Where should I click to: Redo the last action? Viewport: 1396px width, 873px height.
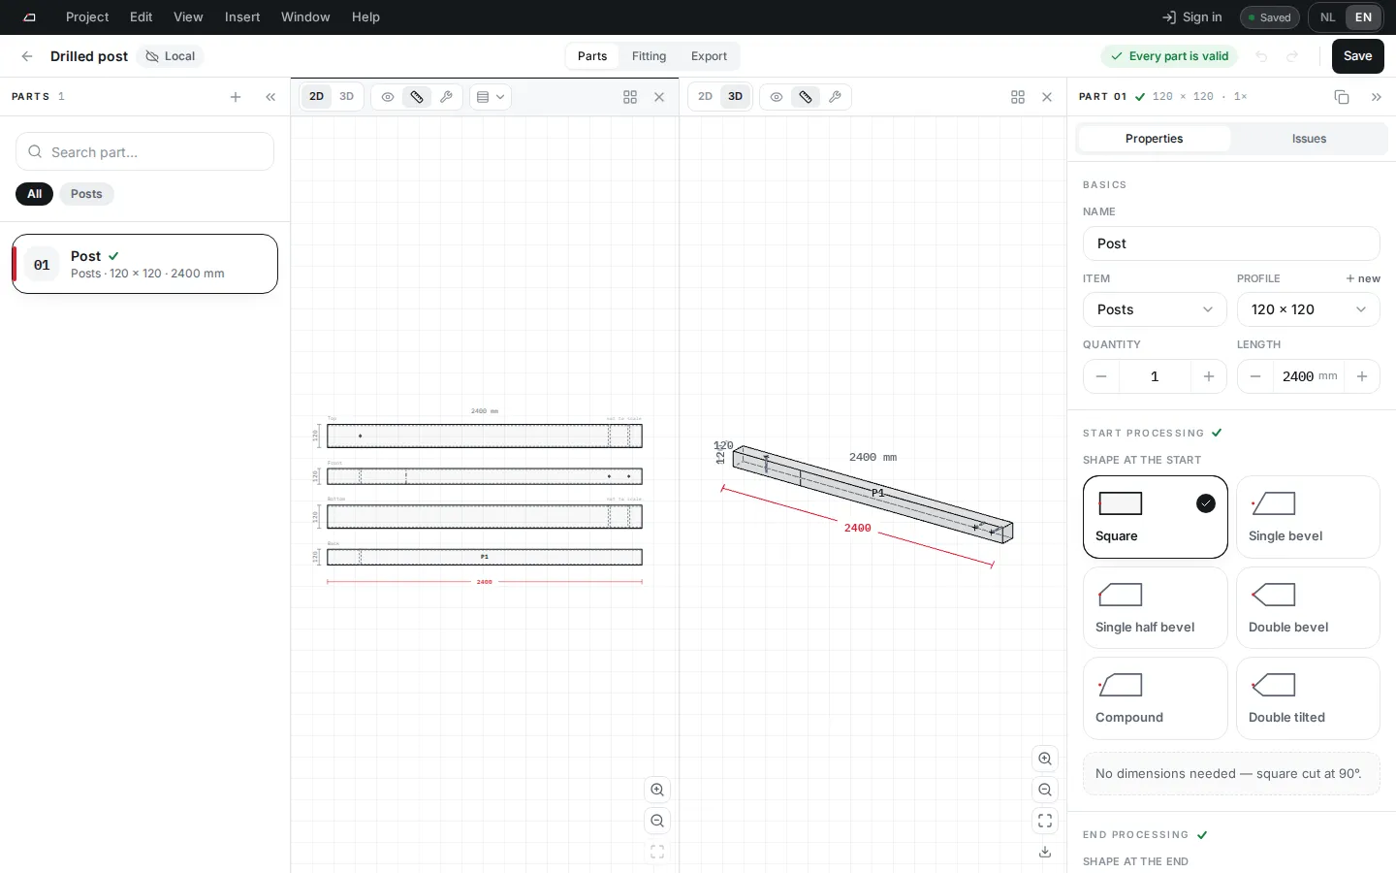1292,56
